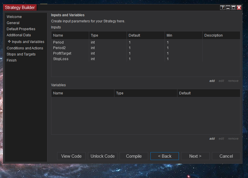Open Conditions and Actions section
The height and width of the screenshot is (178, 248).
[x=25, y=48]
